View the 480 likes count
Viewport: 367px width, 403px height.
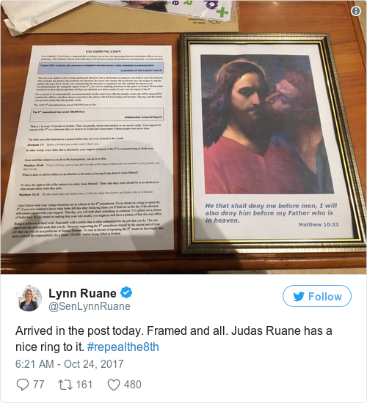tap(133, 385)
